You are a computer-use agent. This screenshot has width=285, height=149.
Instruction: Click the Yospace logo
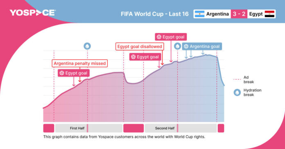click(x=33, y=13)
